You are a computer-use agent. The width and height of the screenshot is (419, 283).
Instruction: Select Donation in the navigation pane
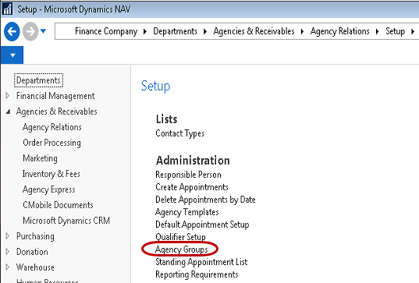coord(32,252)
